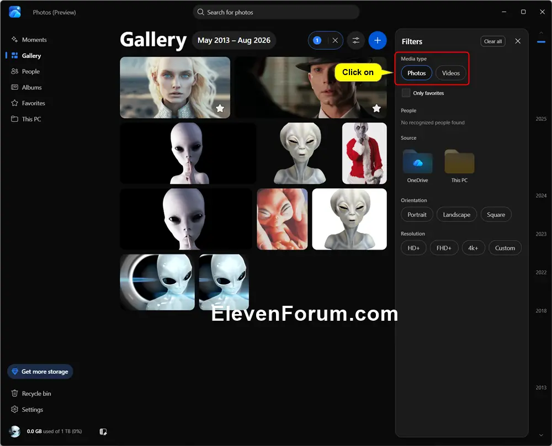
Task: Select the This PC source folder in Filters
Action: pos(459,166)
